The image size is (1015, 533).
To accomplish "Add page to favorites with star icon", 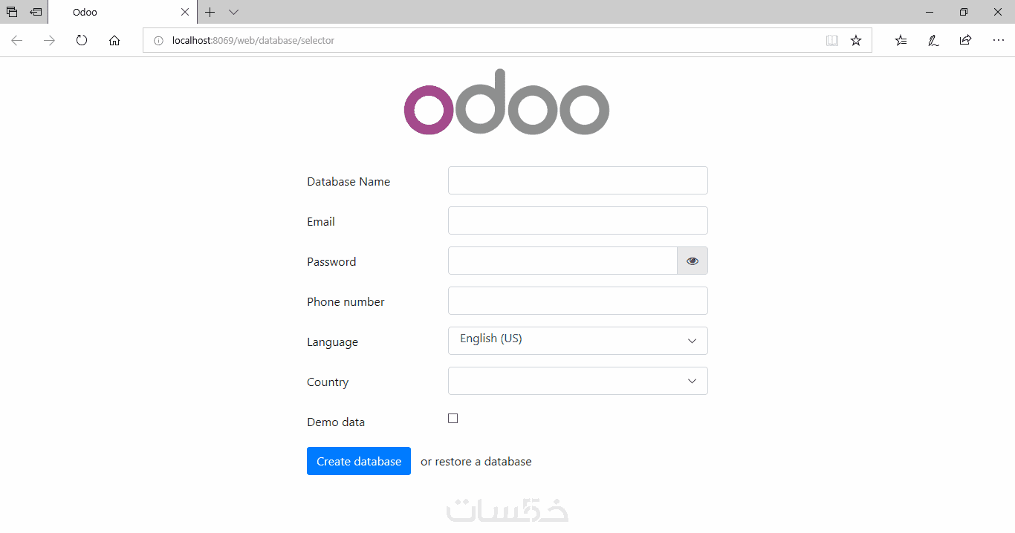I will [x=856, y=41].
